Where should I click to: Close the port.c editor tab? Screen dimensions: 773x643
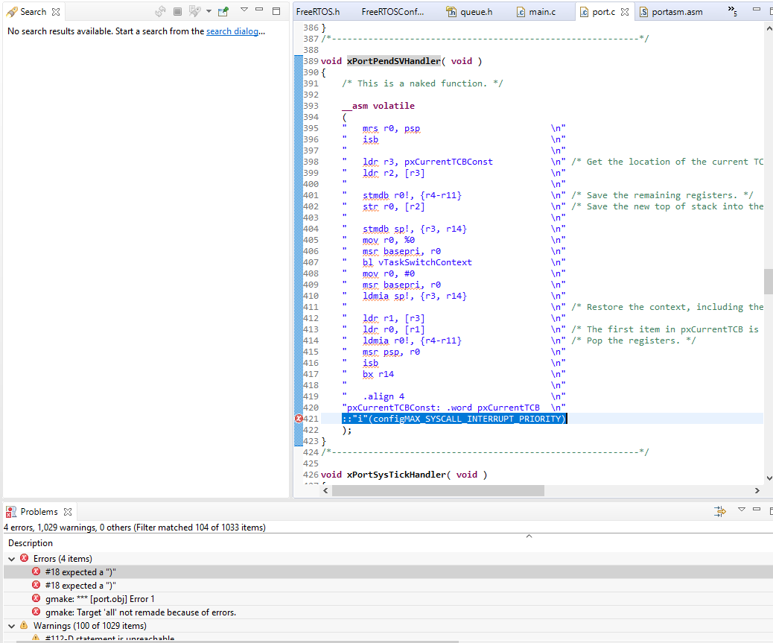(x=625, y=12)
